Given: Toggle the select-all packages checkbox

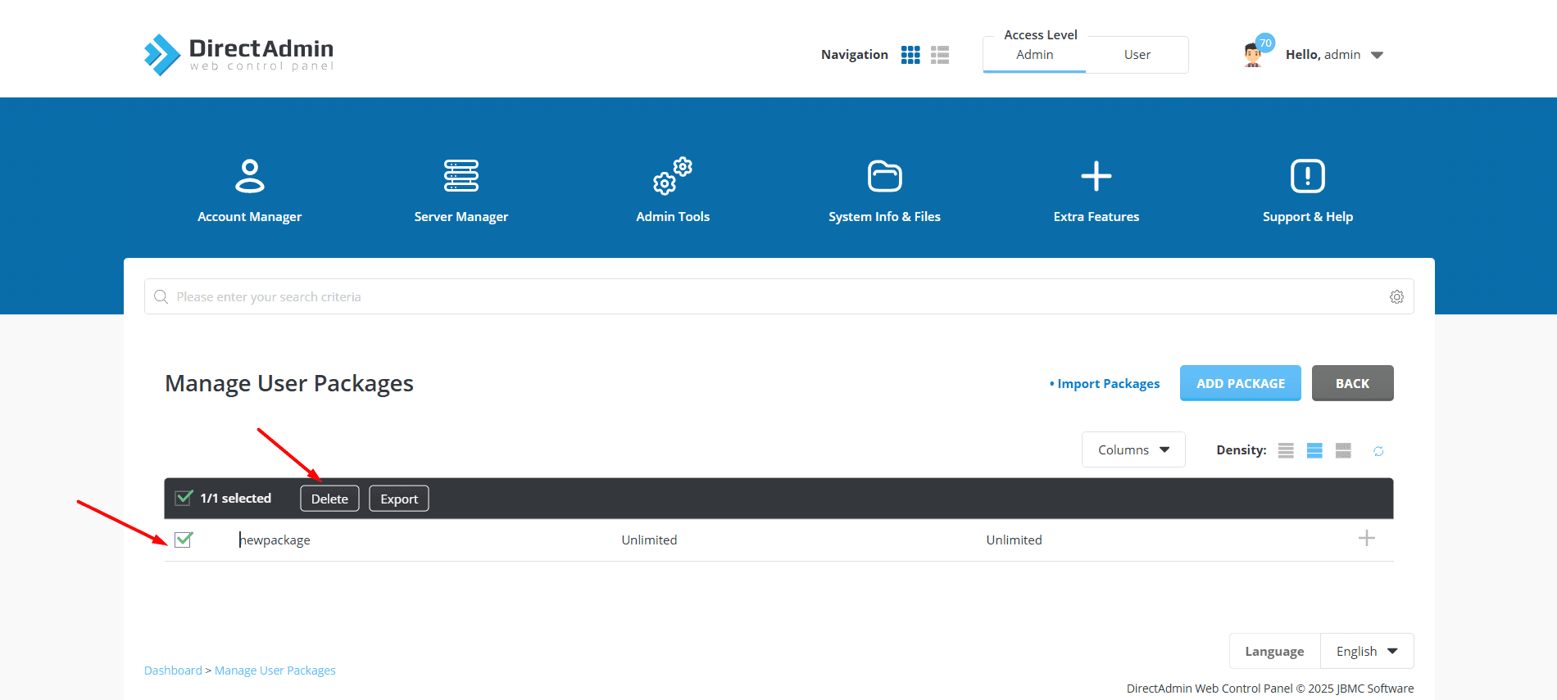Looking at the screenshot, I should tap(184, 498).
